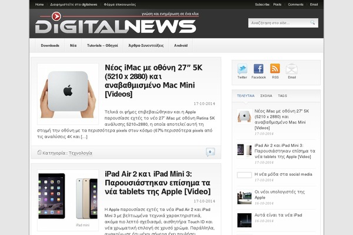This screenshot has height=235, width=353.
Task: Click the [...] read-more in iMac excerpt
Action: 84,136
